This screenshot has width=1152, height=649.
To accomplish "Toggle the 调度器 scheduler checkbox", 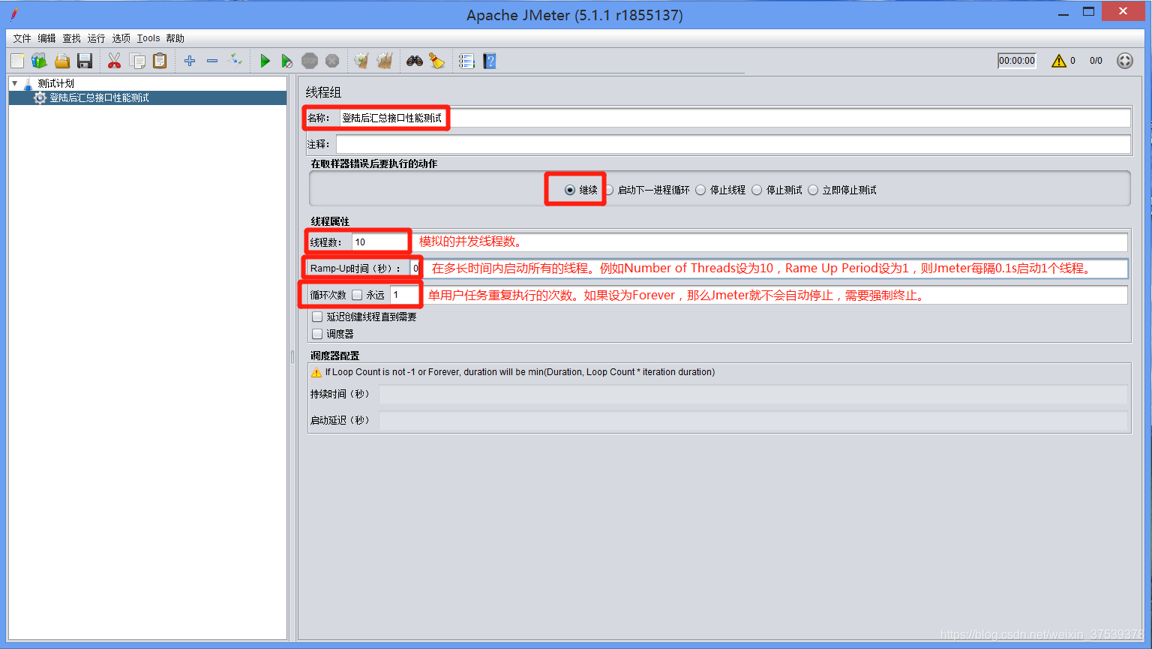I will [317, 334].
